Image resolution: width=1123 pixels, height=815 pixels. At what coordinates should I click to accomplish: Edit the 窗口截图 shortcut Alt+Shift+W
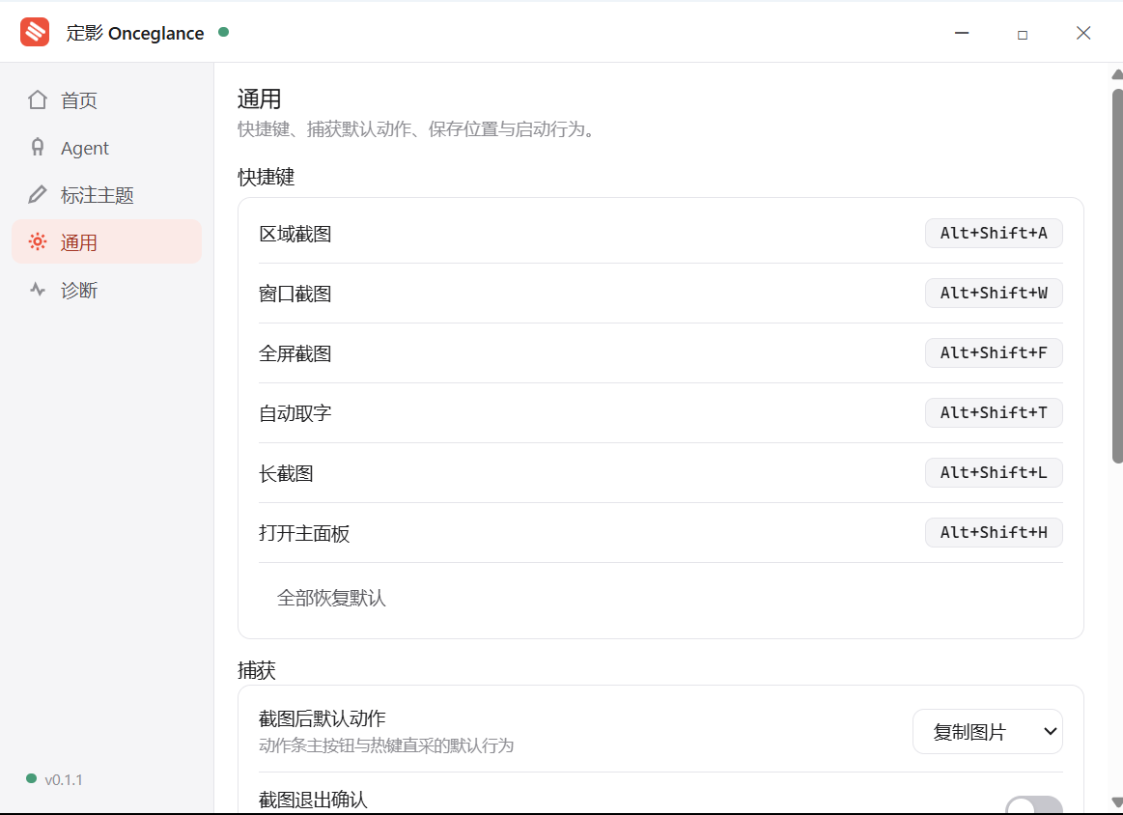(x=994, y=293)
